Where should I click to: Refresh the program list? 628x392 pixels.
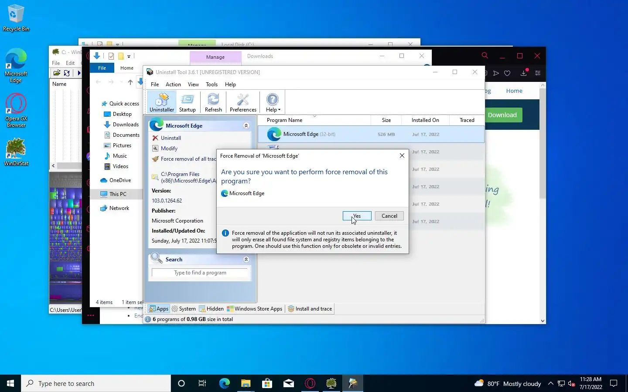pos(213,102)
